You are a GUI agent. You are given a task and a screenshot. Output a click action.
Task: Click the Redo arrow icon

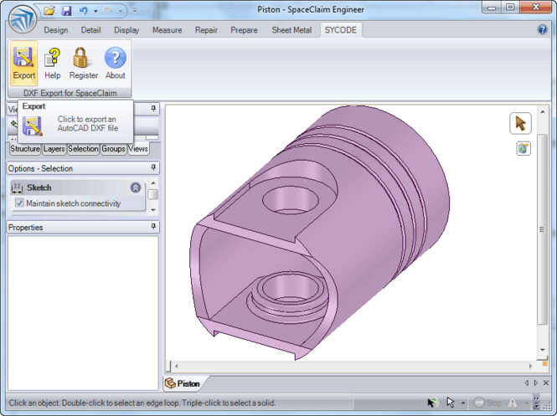point(108,11)
